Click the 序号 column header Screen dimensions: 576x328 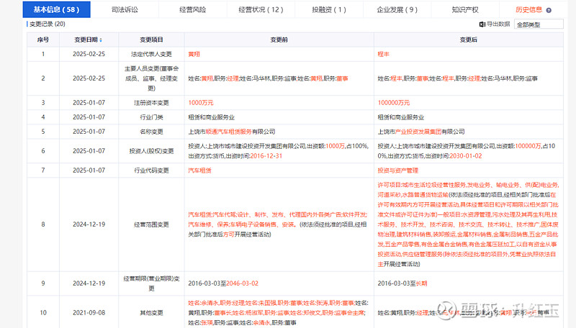click(43, 40)
